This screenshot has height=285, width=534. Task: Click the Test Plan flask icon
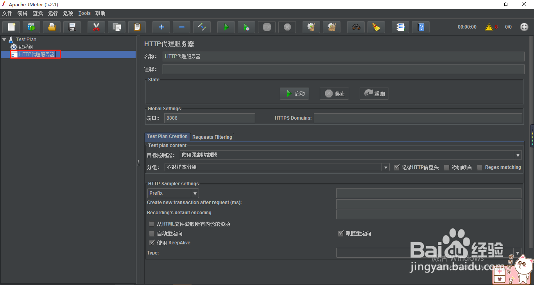click(x=11, y=39)
